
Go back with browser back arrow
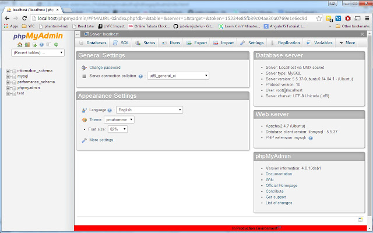click(7, 18)
